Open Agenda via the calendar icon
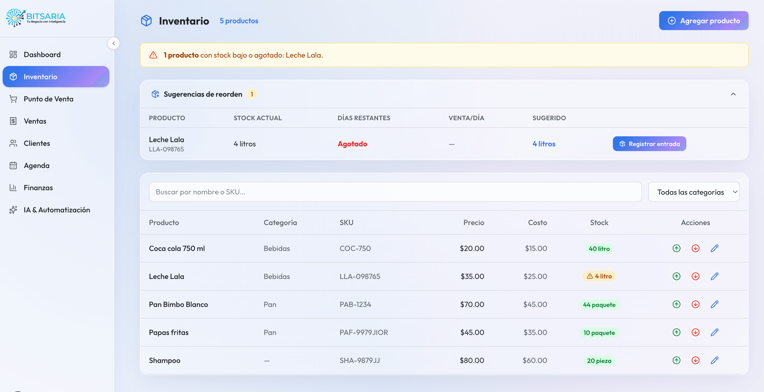The height and width of the screenshot is (392, 764). pyautogui.click(x=13, y=165)
